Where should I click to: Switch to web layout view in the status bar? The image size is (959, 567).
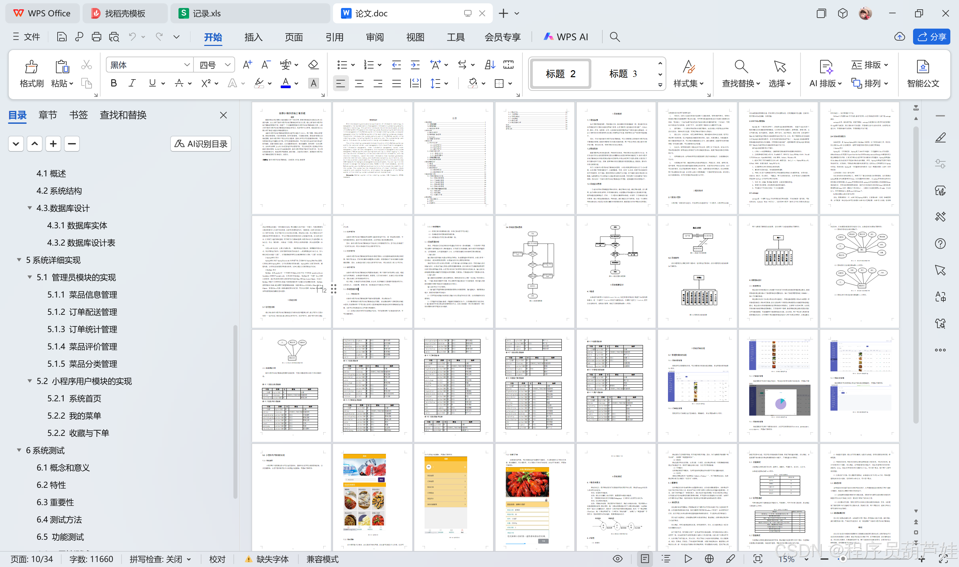[x=709, y=559]
